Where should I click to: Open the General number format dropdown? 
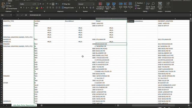pyautogui.click(x=94, y=4)
